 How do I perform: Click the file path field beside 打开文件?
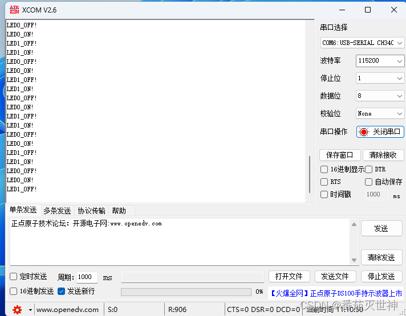coord(193,277)
